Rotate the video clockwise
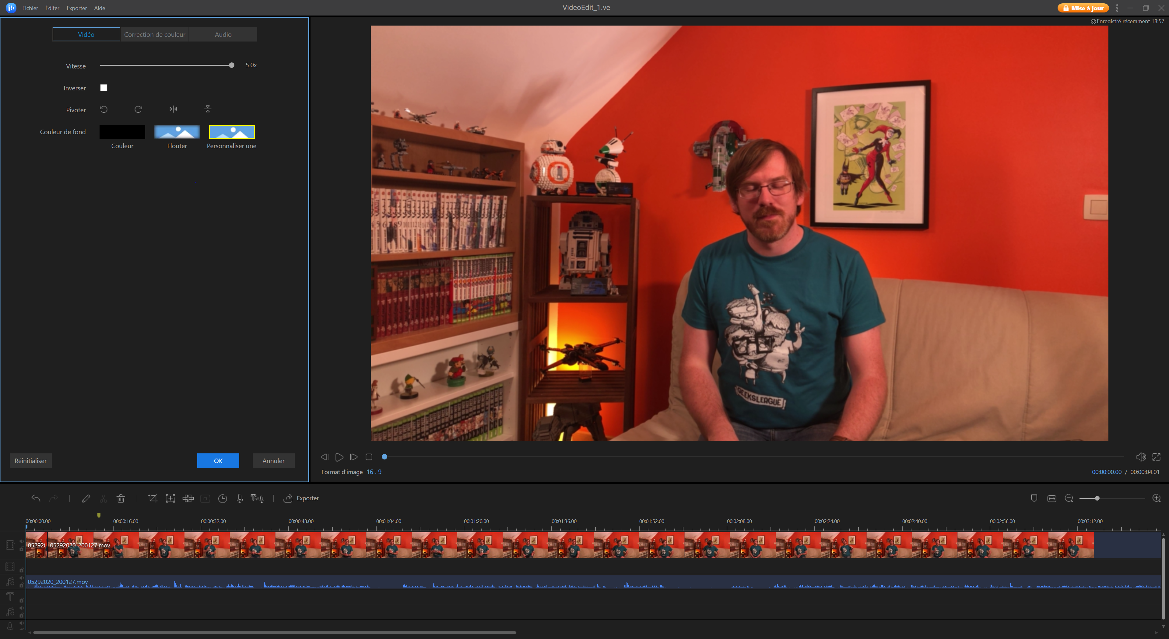Image resolution: width=1169 pixels, height=639 pixels. 139,109
